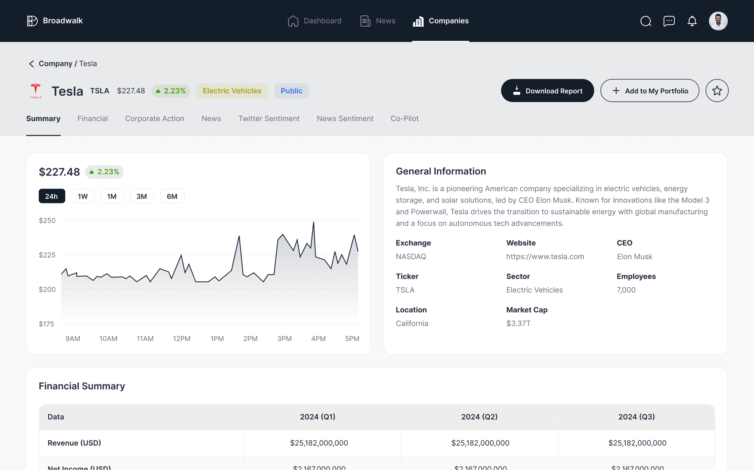Select the 3M chart range
This screenshot has width=754, height=470.
pyautogui.click(x=142, y=196)
